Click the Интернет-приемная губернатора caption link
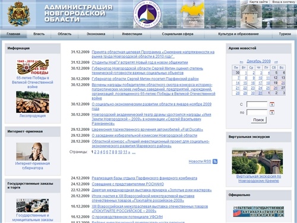 [33, 166]
